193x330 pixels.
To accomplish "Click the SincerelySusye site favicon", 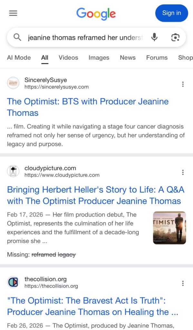I will click(14, 83).
